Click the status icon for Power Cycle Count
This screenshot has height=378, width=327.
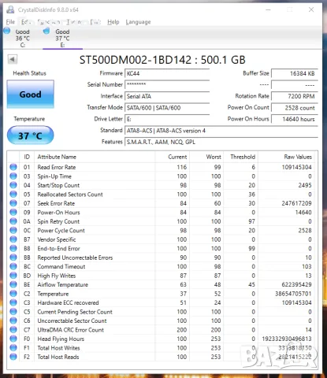click(x=13, y=230)
